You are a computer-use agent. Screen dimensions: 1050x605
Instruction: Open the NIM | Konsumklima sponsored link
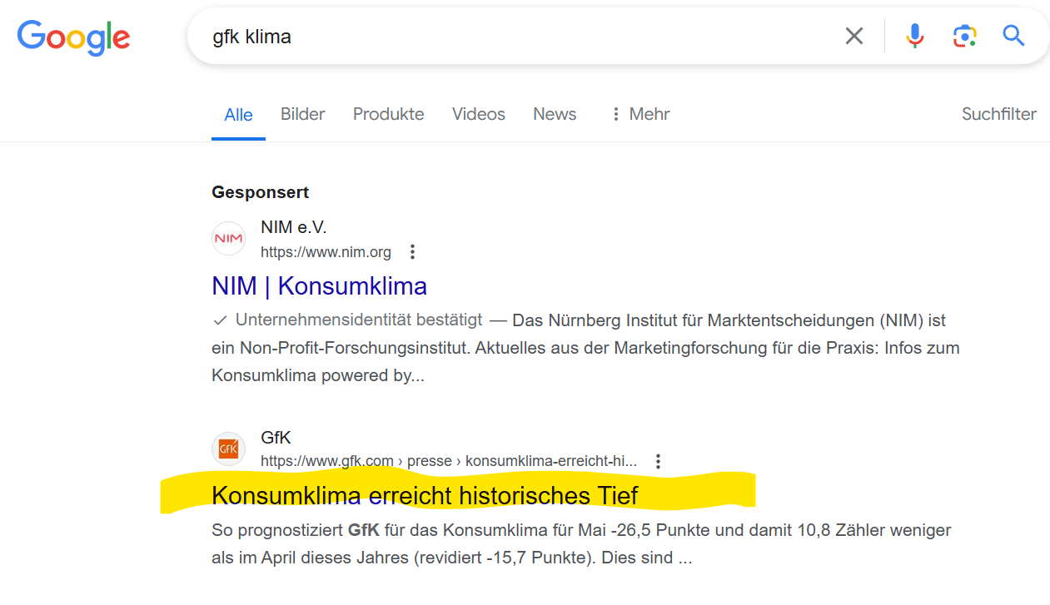tap(319, 285)
